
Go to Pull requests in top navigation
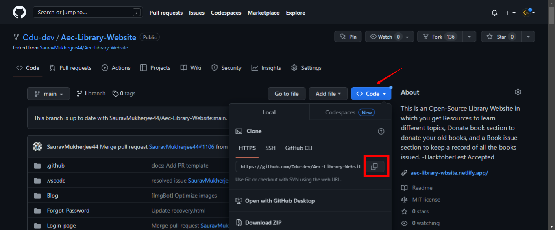click(x=166, y=13)
